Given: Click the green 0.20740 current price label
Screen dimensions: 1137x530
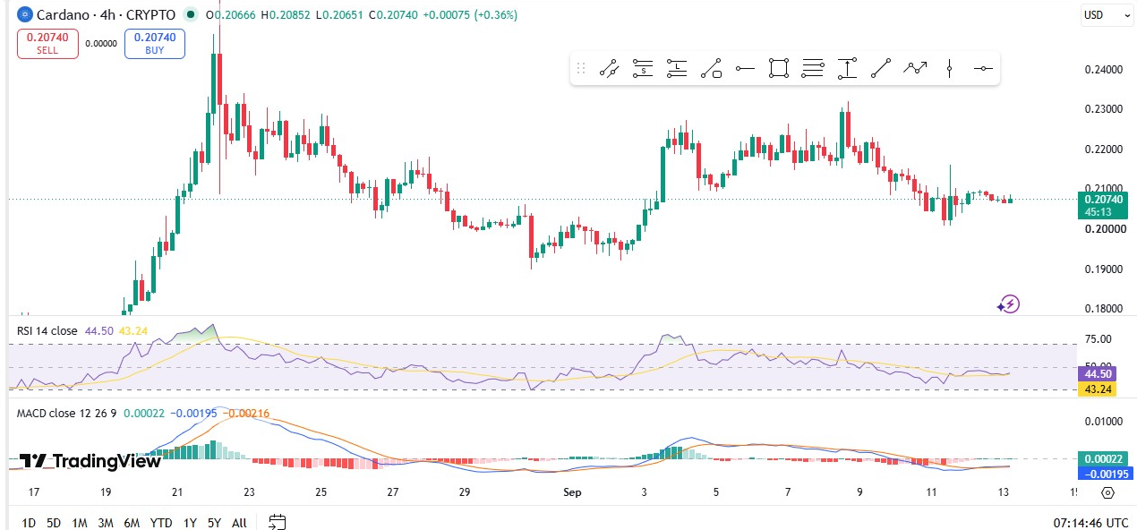Looking at the screenshot, I should click(1103, 206).
